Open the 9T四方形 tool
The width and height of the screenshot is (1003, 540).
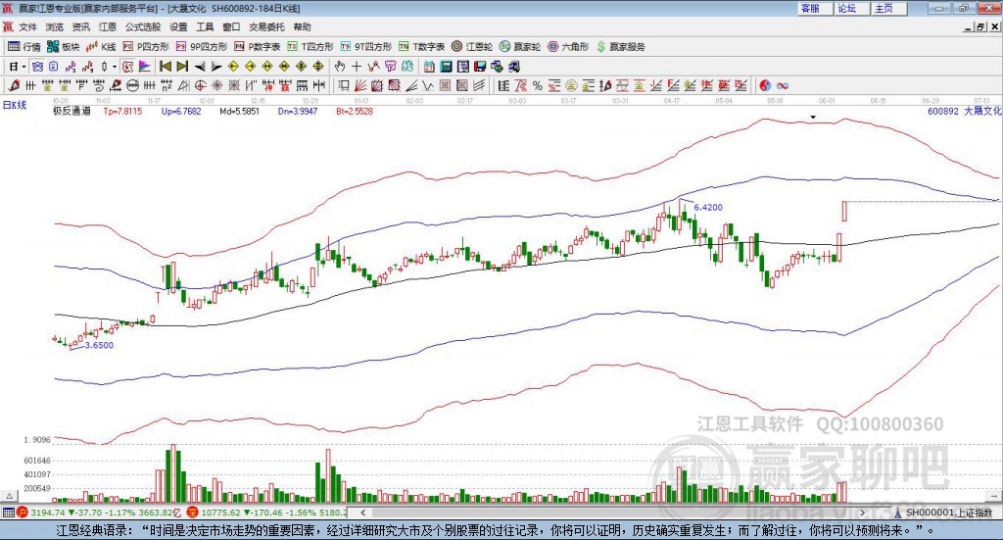click(366, 47)
